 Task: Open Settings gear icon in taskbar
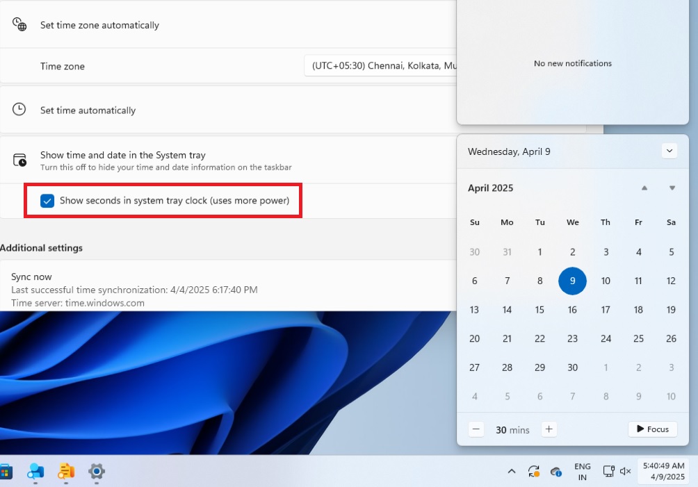pyautogui.click(x=97, y=472)
